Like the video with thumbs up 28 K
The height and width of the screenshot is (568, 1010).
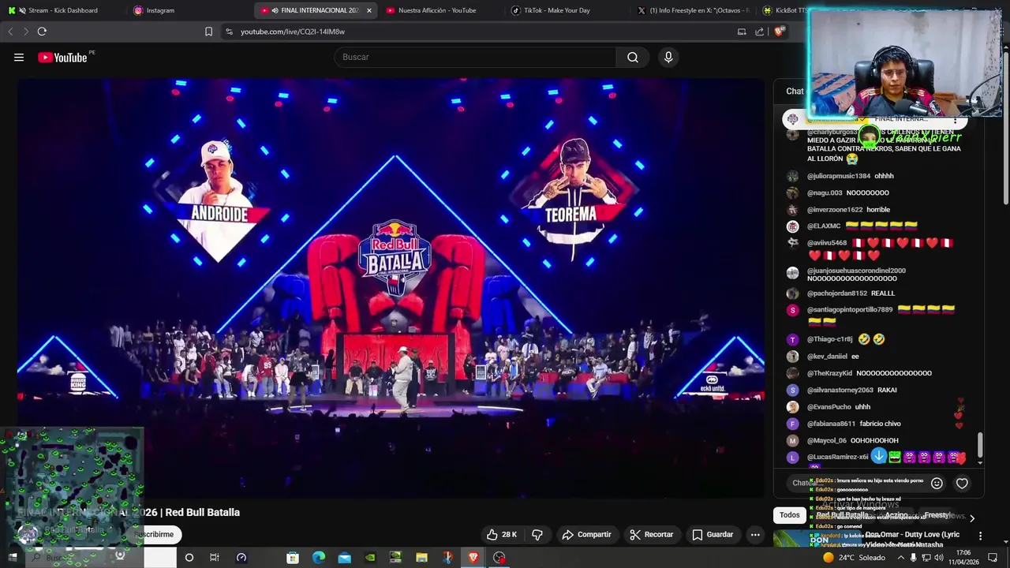click(502, 534)
